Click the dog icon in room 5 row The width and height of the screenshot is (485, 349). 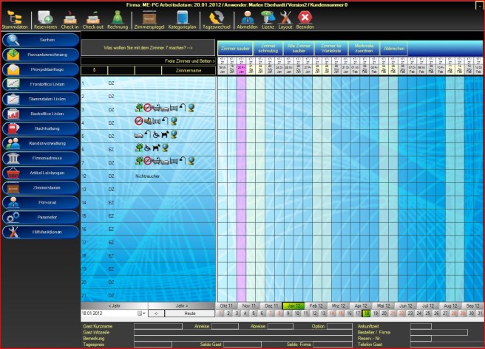165,134
